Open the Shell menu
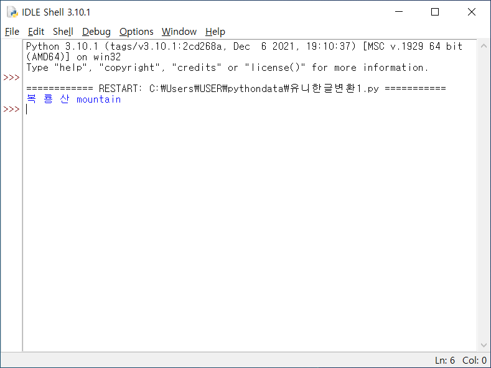Screen dimensions: 491x368 click(x=63, y=32)
